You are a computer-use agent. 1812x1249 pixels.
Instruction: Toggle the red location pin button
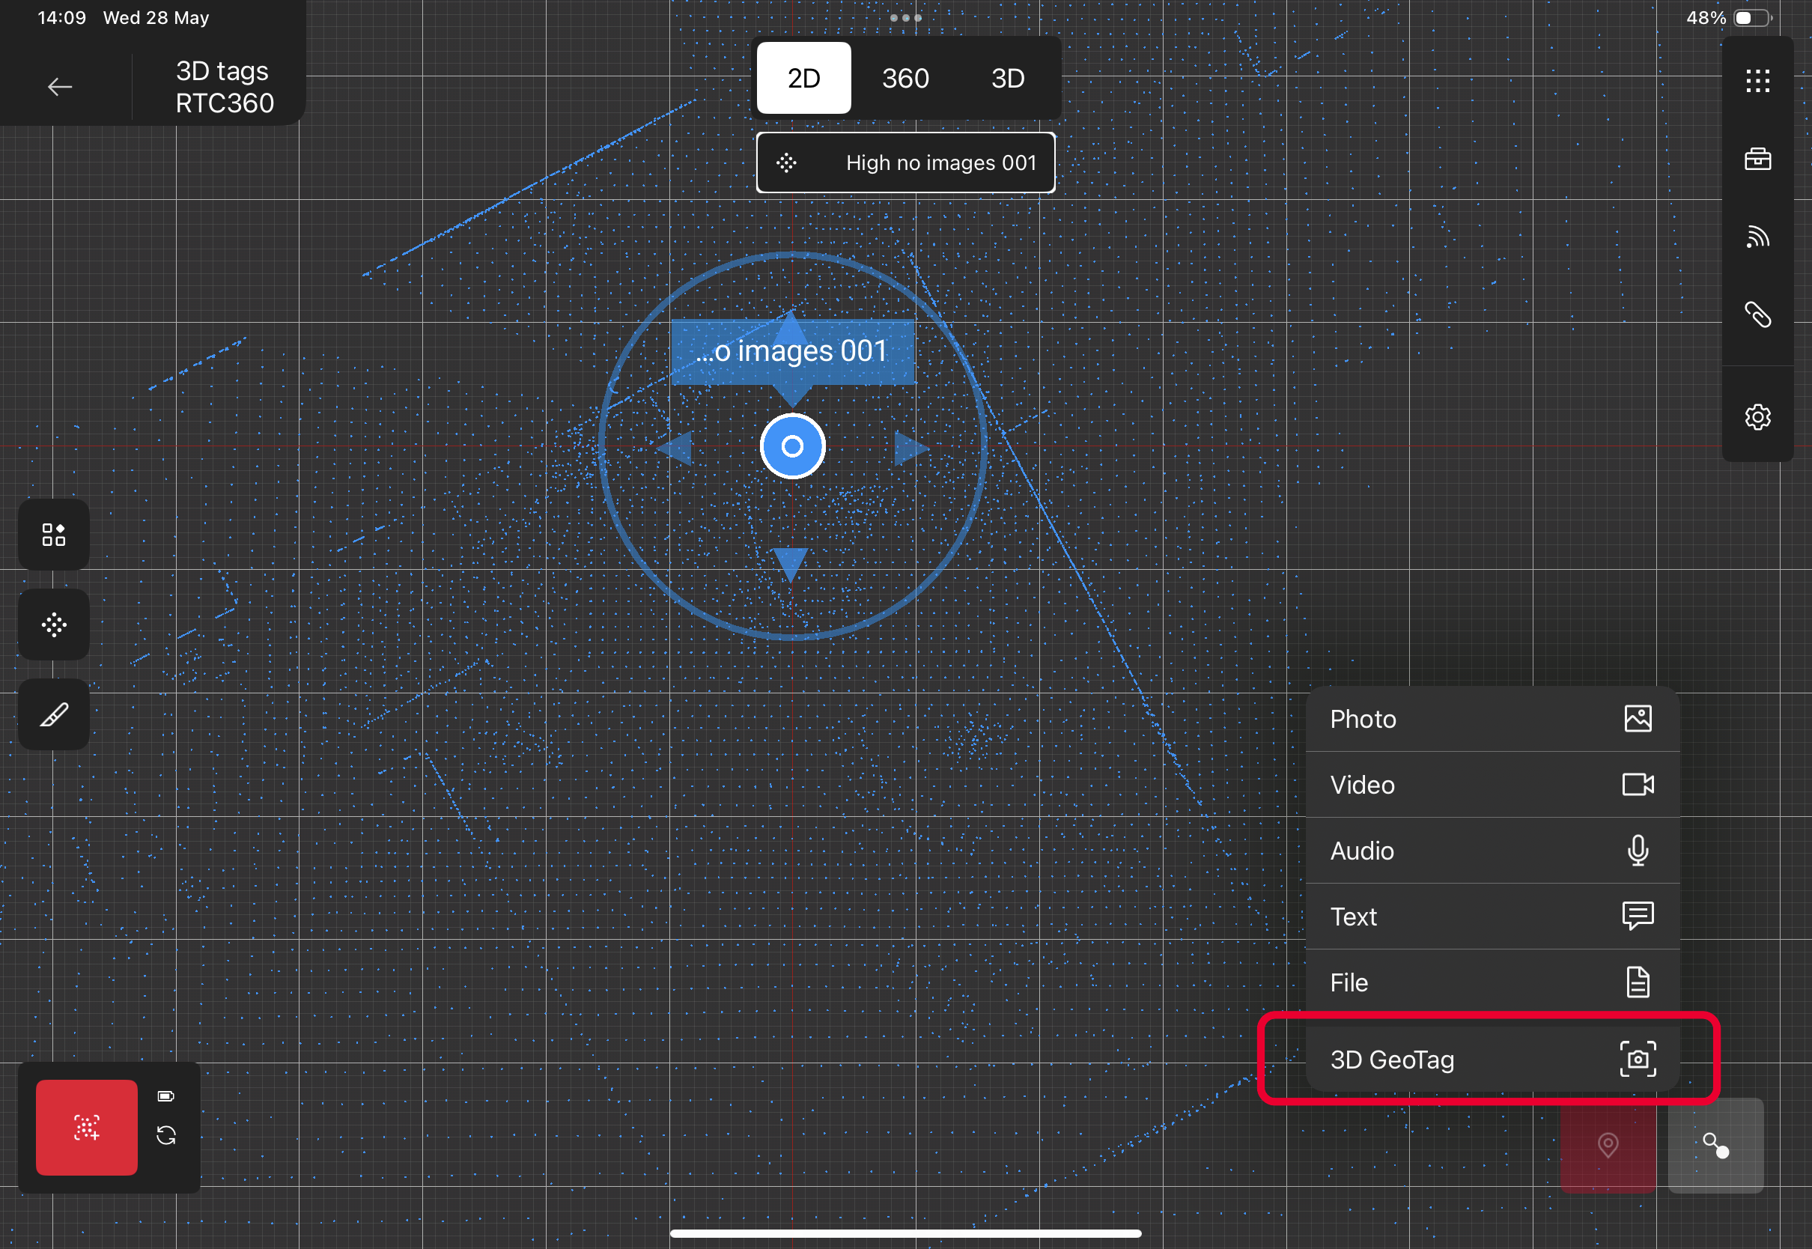pyautogui.click(x=1607, y=1146)
